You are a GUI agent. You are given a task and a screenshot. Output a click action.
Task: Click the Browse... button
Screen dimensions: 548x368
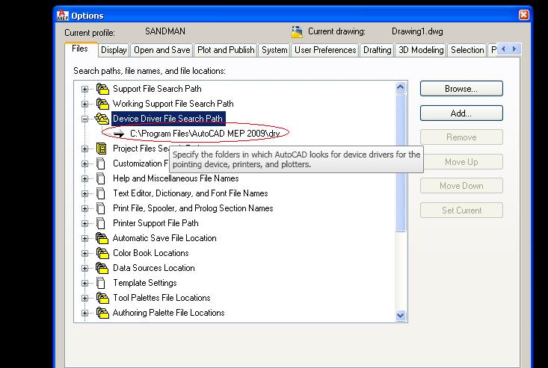[461, 89]
